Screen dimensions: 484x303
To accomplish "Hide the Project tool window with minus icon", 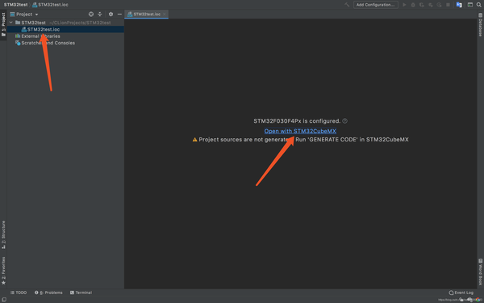I will [119, 15].
